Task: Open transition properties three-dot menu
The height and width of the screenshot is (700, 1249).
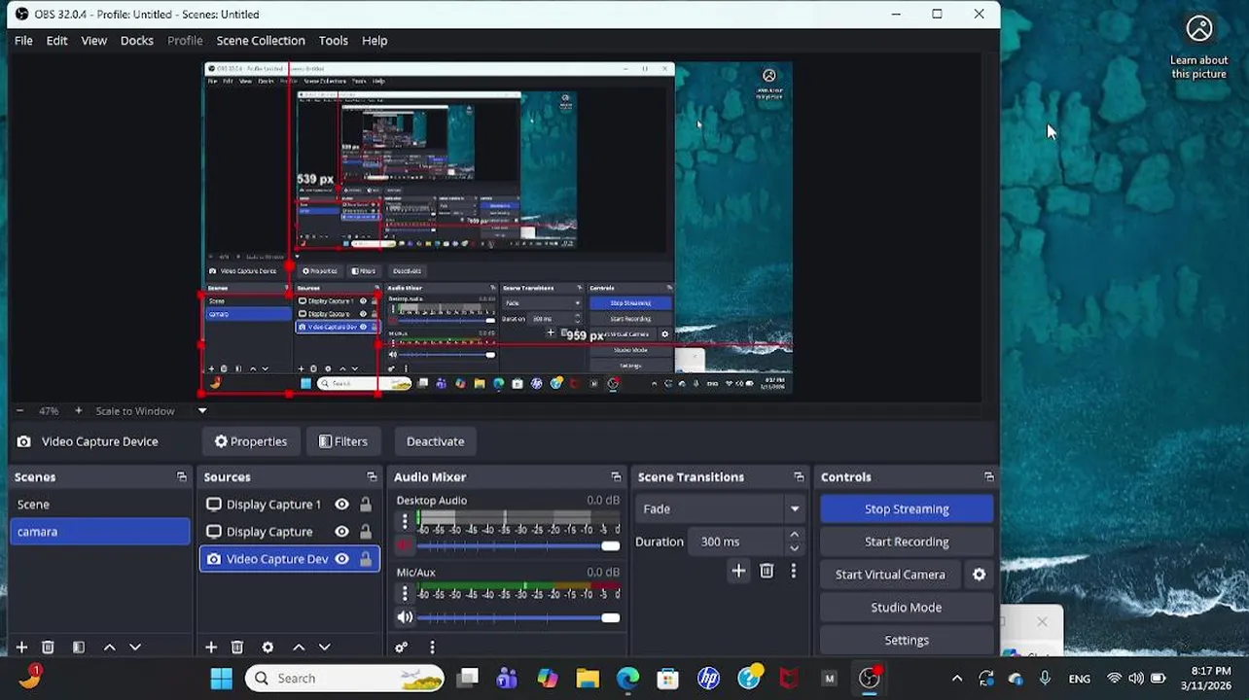Action: tap(793, 572)
